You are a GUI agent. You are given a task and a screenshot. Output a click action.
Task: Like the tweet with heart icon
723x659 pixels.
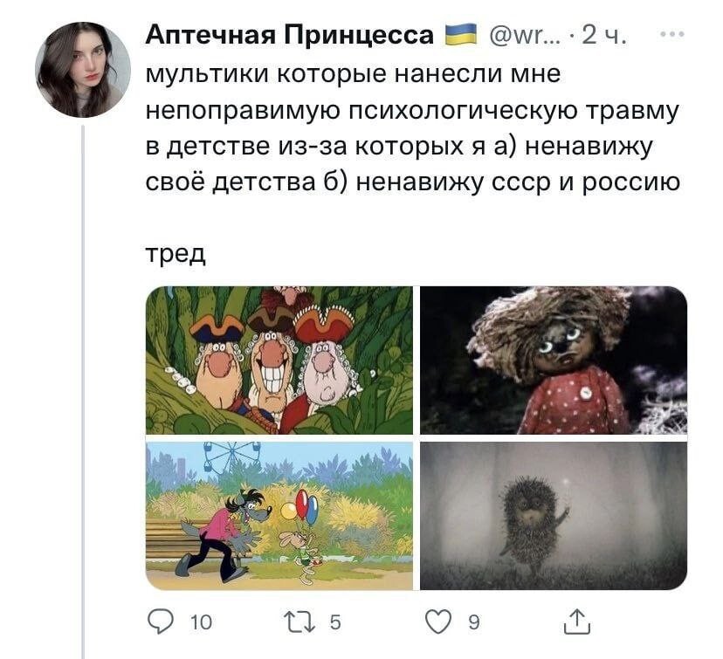point(438,621)
